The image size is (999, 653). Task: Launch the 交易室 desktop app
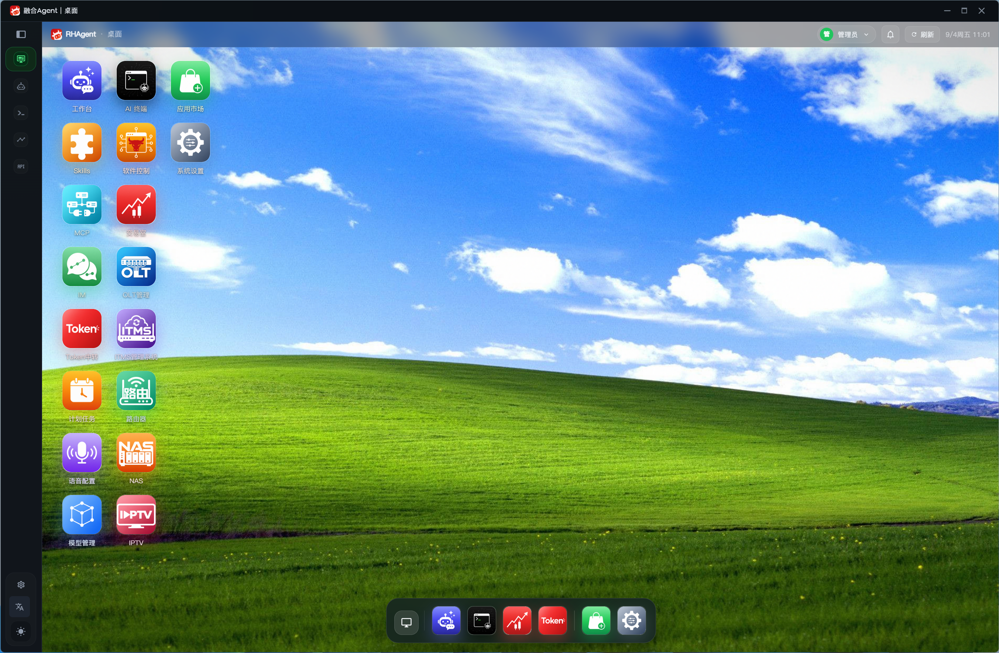click(136, 205)
